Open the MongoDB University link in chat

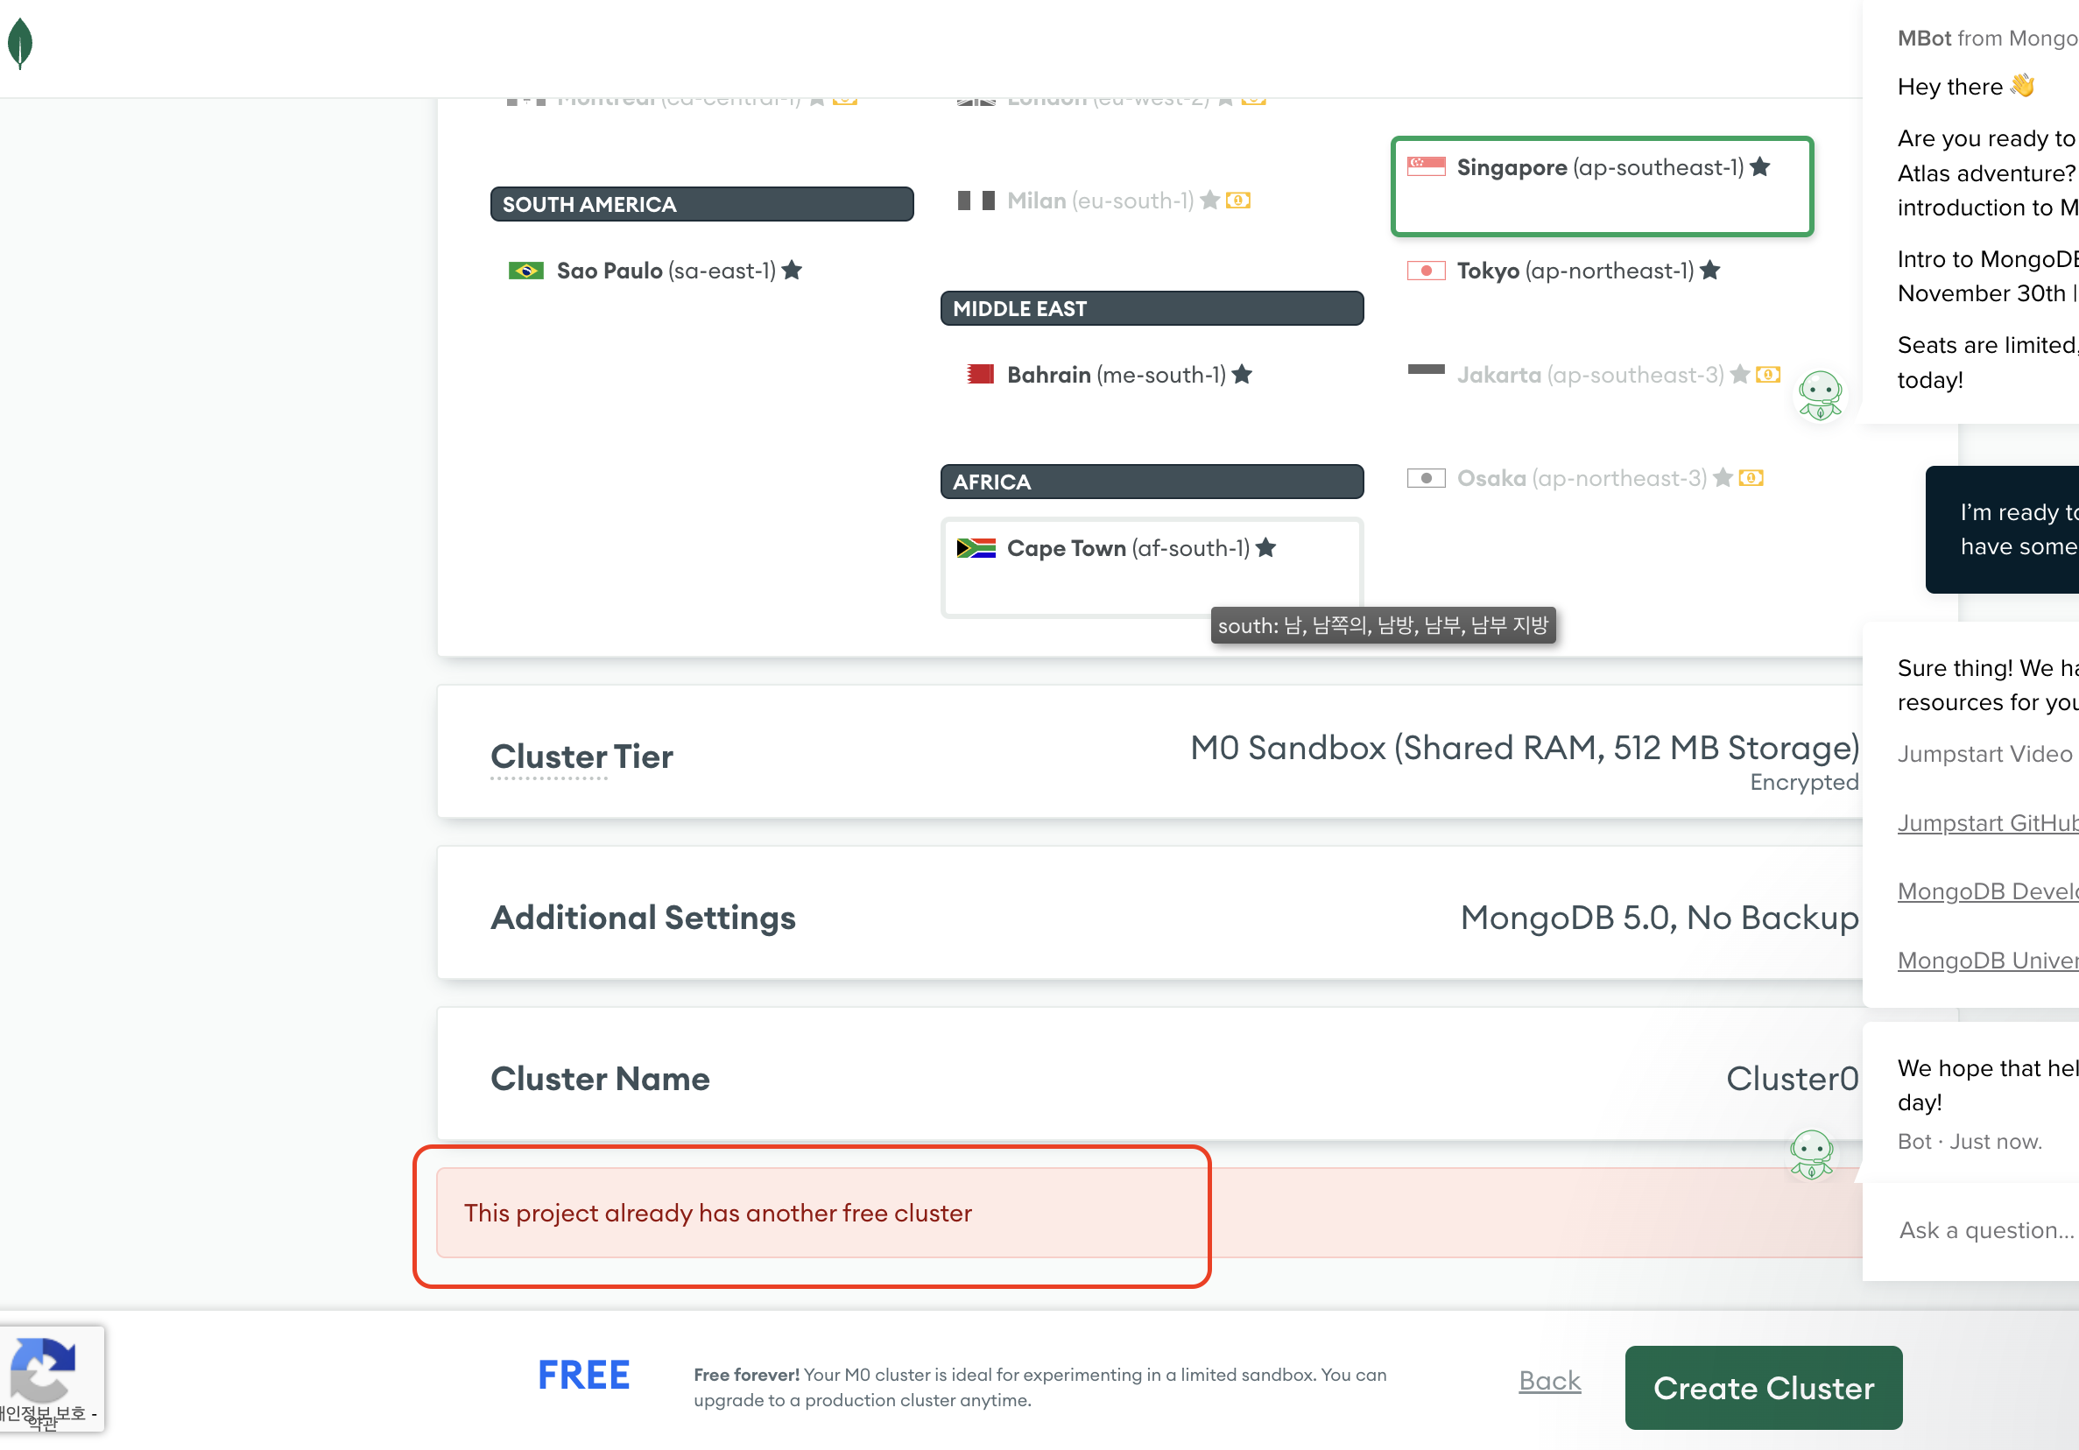[x=1988, y=961]
